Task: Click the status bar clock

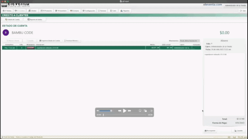Action: [x=238, y=137]
